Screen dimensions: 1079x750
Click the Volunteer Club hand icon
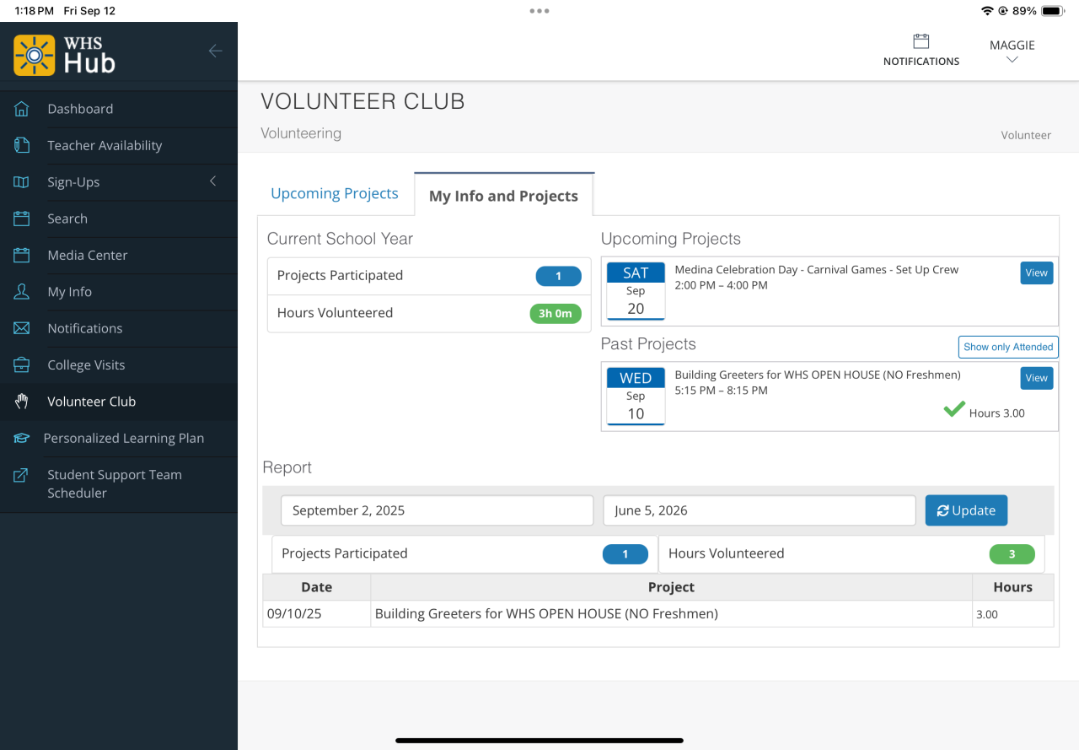(22, 402)
